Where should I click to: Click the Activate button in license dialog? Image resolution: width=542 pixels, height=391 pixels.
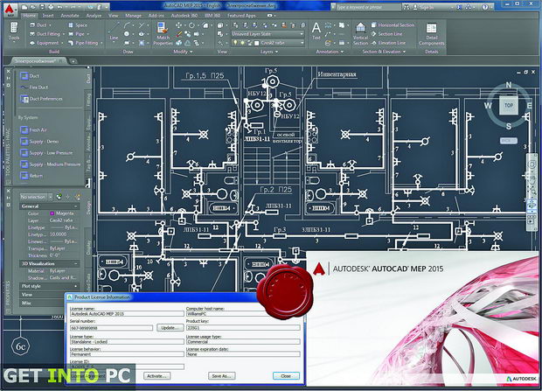coord(156,376)
